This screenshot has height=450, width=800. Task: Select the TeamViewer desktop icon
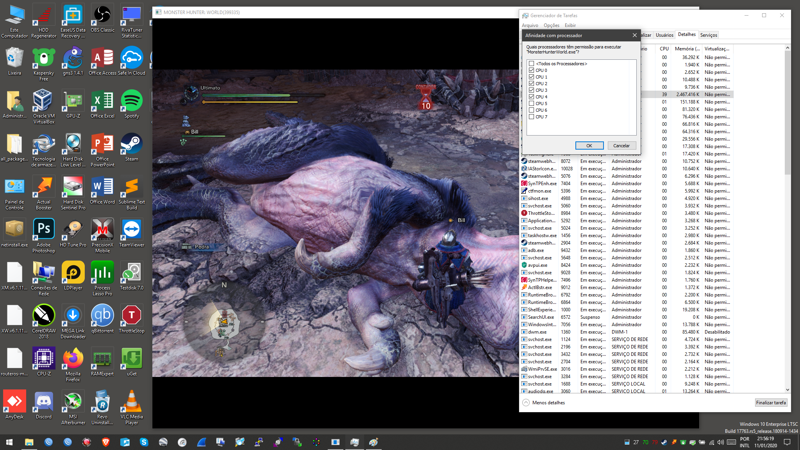tap(132, 234)
